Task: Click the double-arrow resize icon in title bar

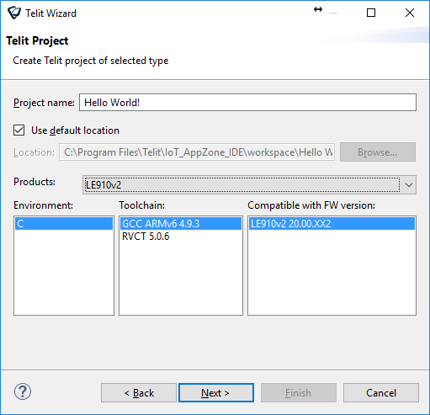Action: (318, 9)
